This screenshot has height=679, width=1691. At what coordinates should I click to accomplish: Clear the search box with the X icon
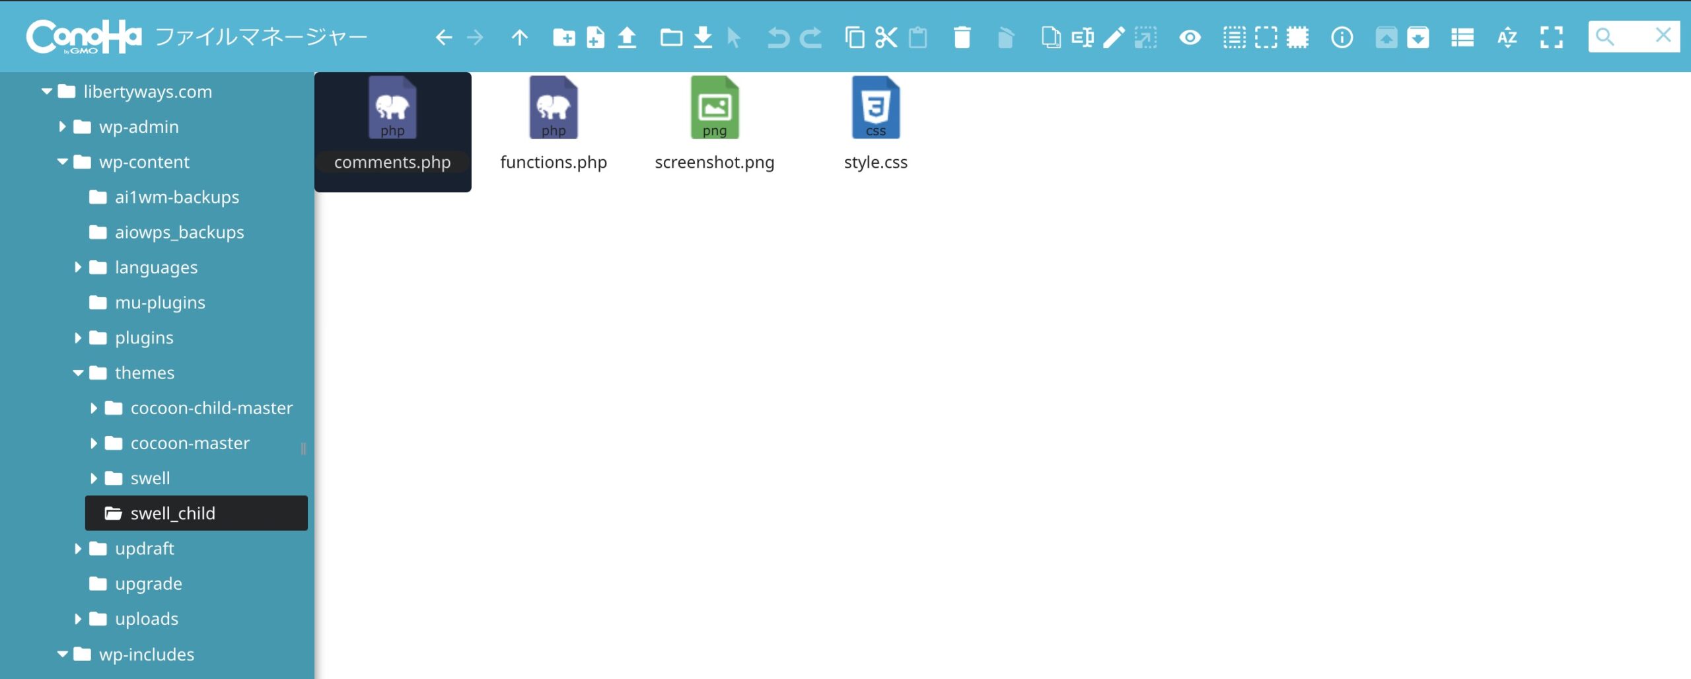click(x=1663, y=35)
